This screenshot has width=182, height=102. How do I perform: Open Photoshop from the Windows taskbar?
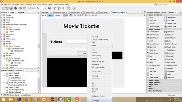(x=19, y=99)
